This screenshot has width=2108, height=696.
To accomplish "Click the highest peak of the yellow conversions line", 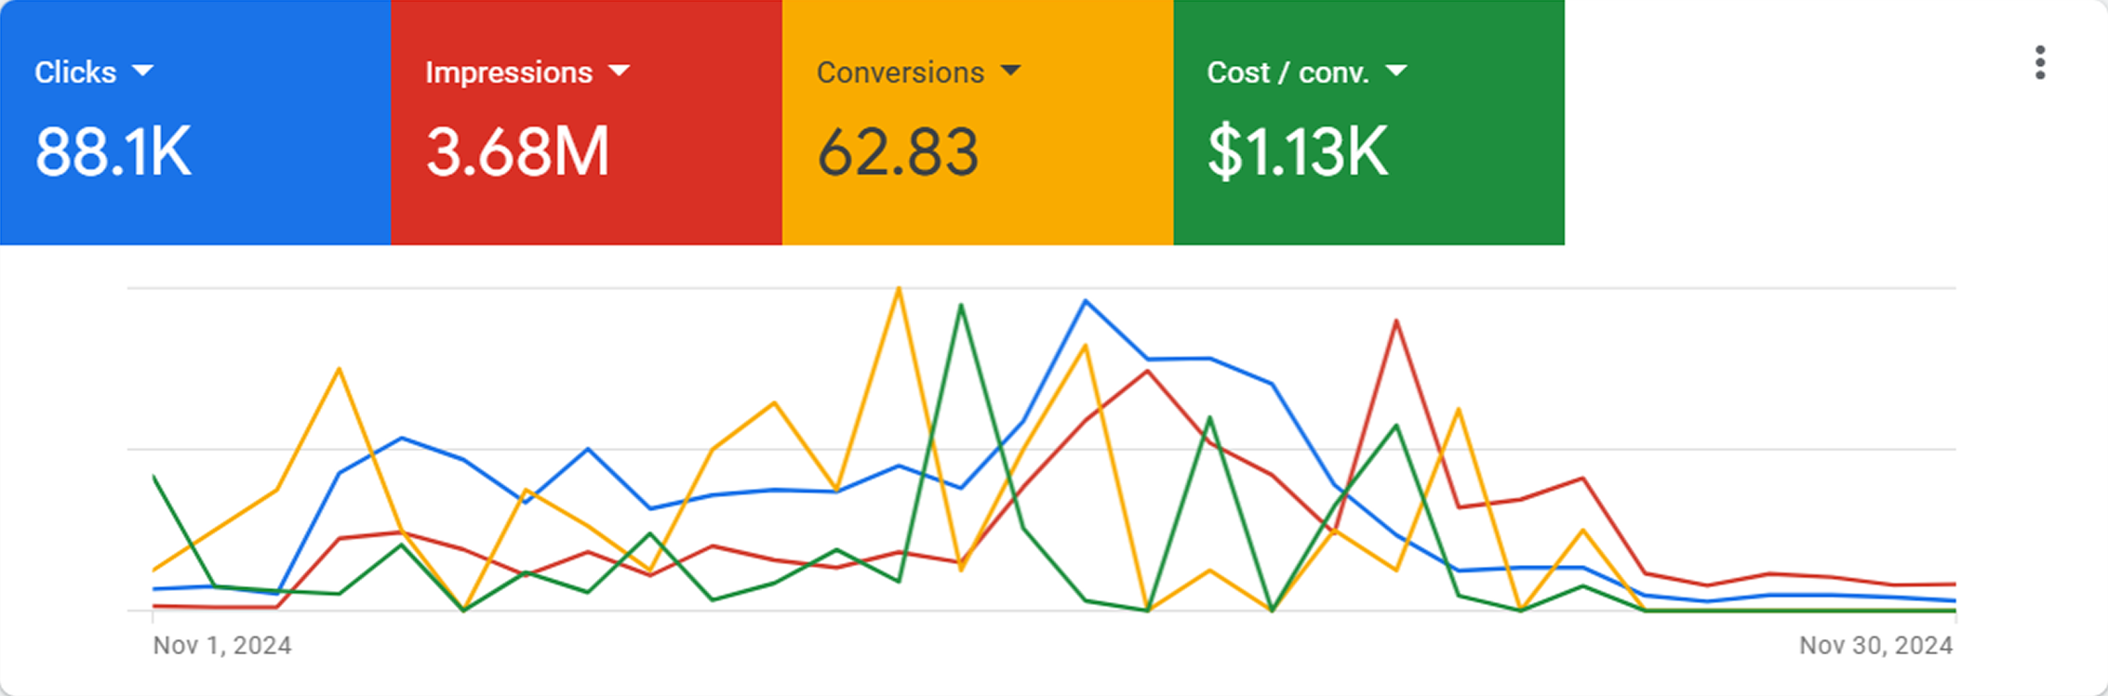I will pos(899,289).
